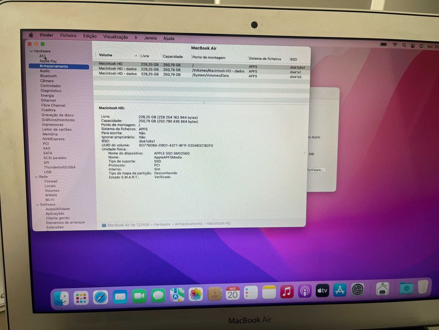Collapse the Rede section
The height and width of the screenshot is (330, 439).
pyautogui.click(x=36, y=177)
